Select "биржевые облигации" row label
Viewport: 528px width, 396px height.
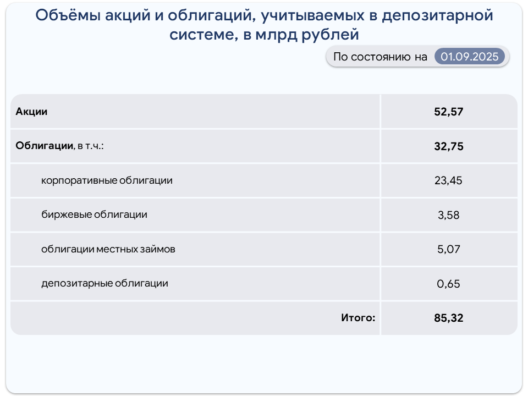(x=94, y=215)
